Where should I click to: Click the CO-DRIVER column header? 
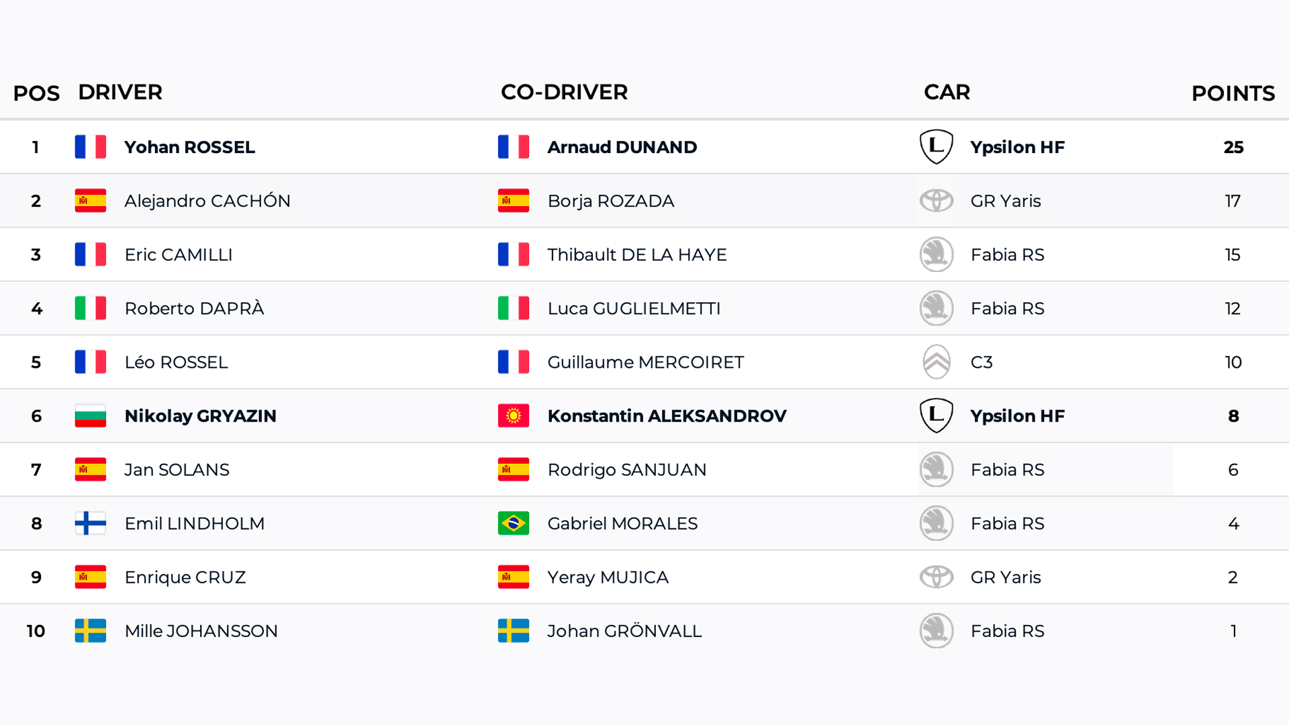564,92
